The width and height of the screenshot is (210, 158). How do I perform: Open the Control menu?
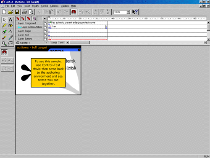(x=45, y=6)
